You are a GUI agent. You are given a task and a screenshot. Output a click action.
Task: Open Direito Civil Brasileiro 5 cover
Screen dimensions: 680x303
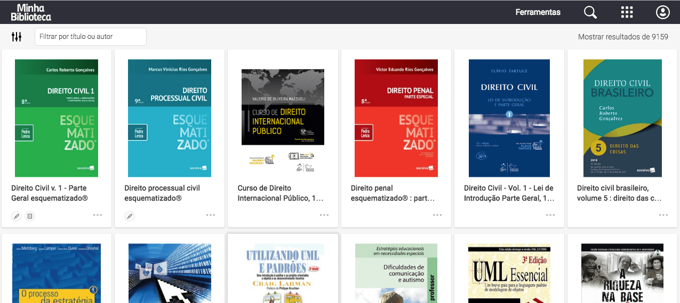[x=622, y=118]
